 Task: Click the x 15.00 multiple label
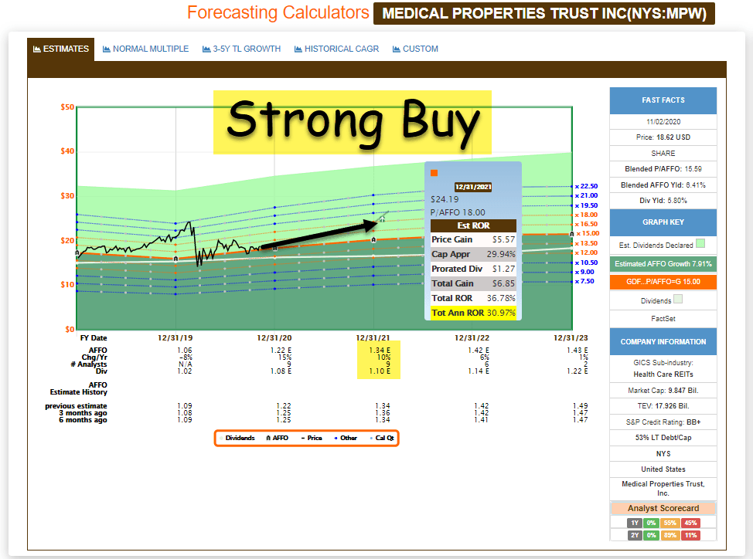coord(588,233)
